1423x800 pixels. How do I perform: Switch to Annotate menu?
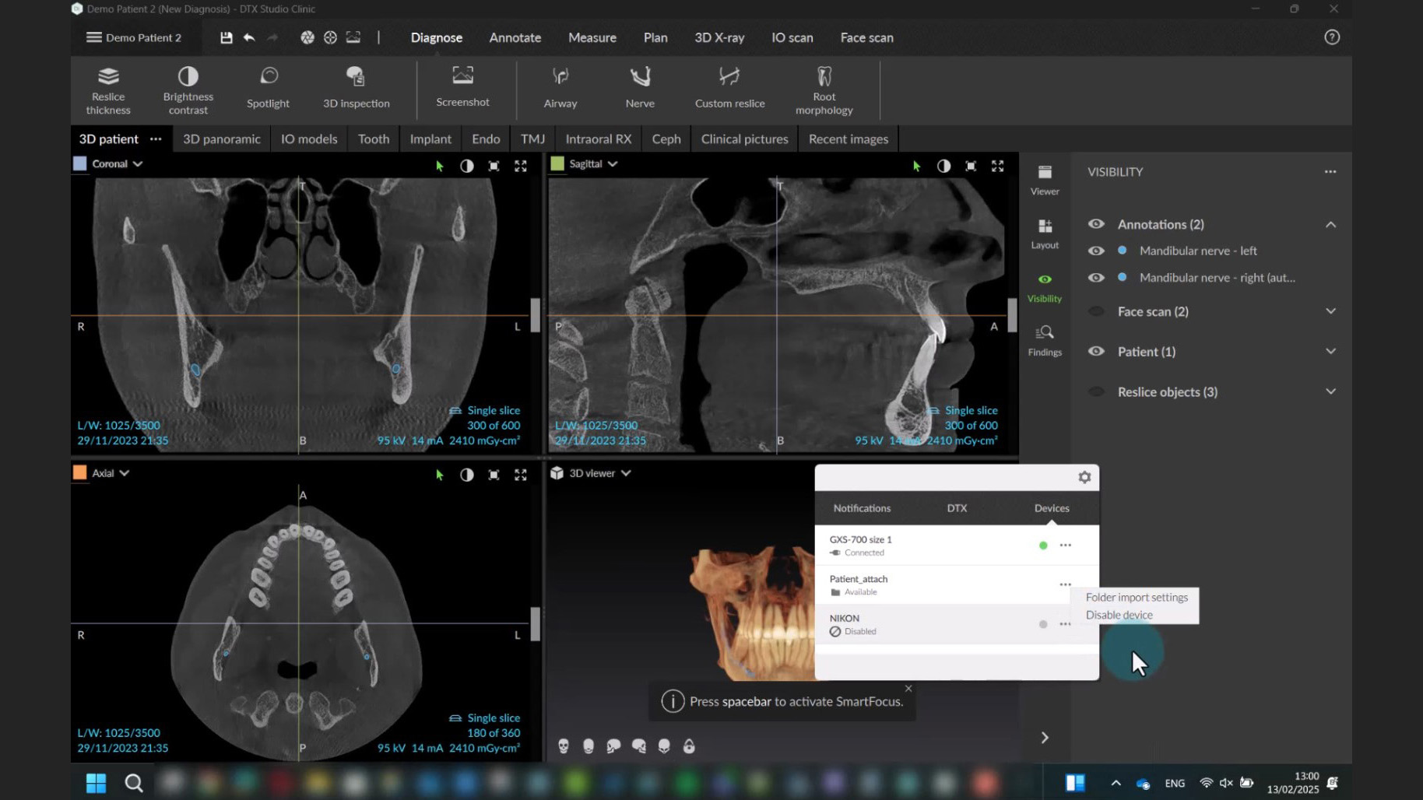click(x=515, y=37)
